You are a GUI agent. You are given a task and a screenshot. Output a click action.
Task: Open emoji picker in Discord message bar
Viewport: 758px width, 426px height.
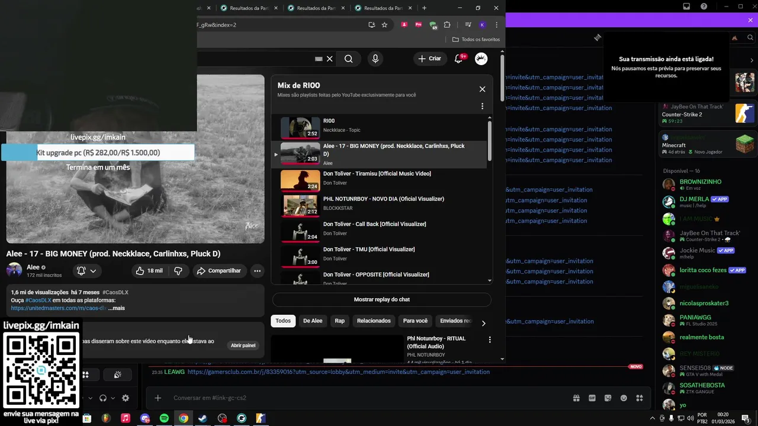(624, 398)
